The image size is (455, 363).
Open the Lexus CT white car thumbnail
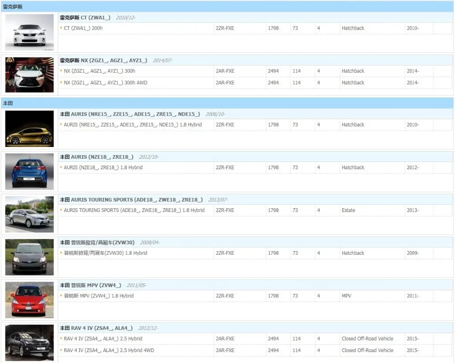point(29,32)
